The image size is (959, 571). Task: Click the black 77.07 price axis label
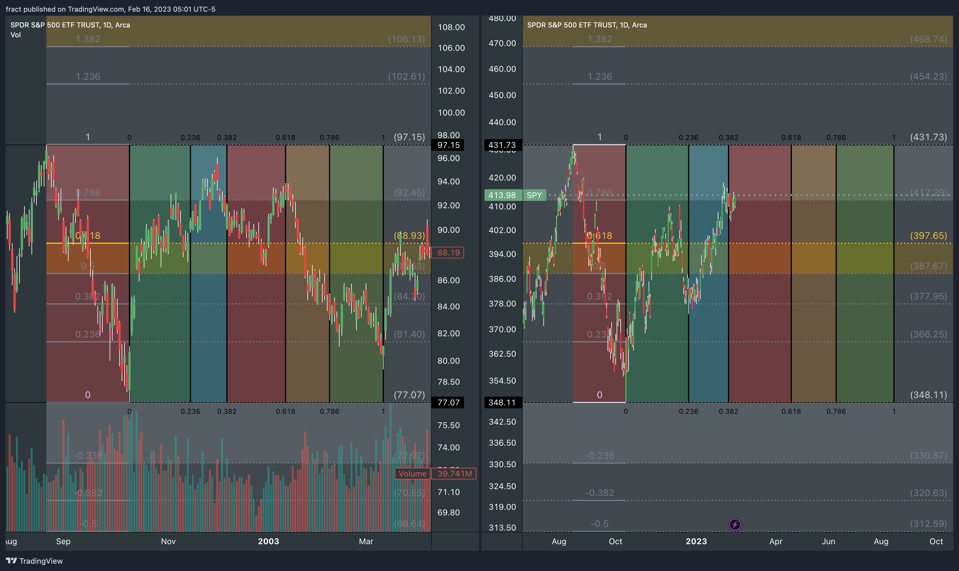coord(448,402)
